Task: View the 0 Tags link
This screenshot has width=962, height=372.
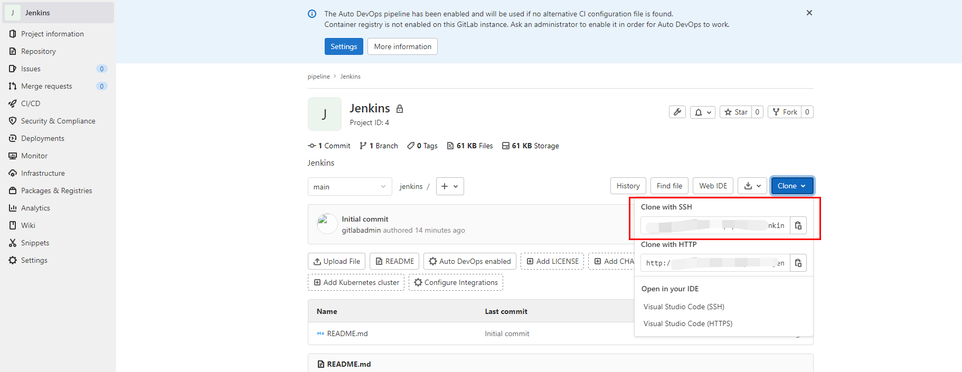Action: coord(422,146)
